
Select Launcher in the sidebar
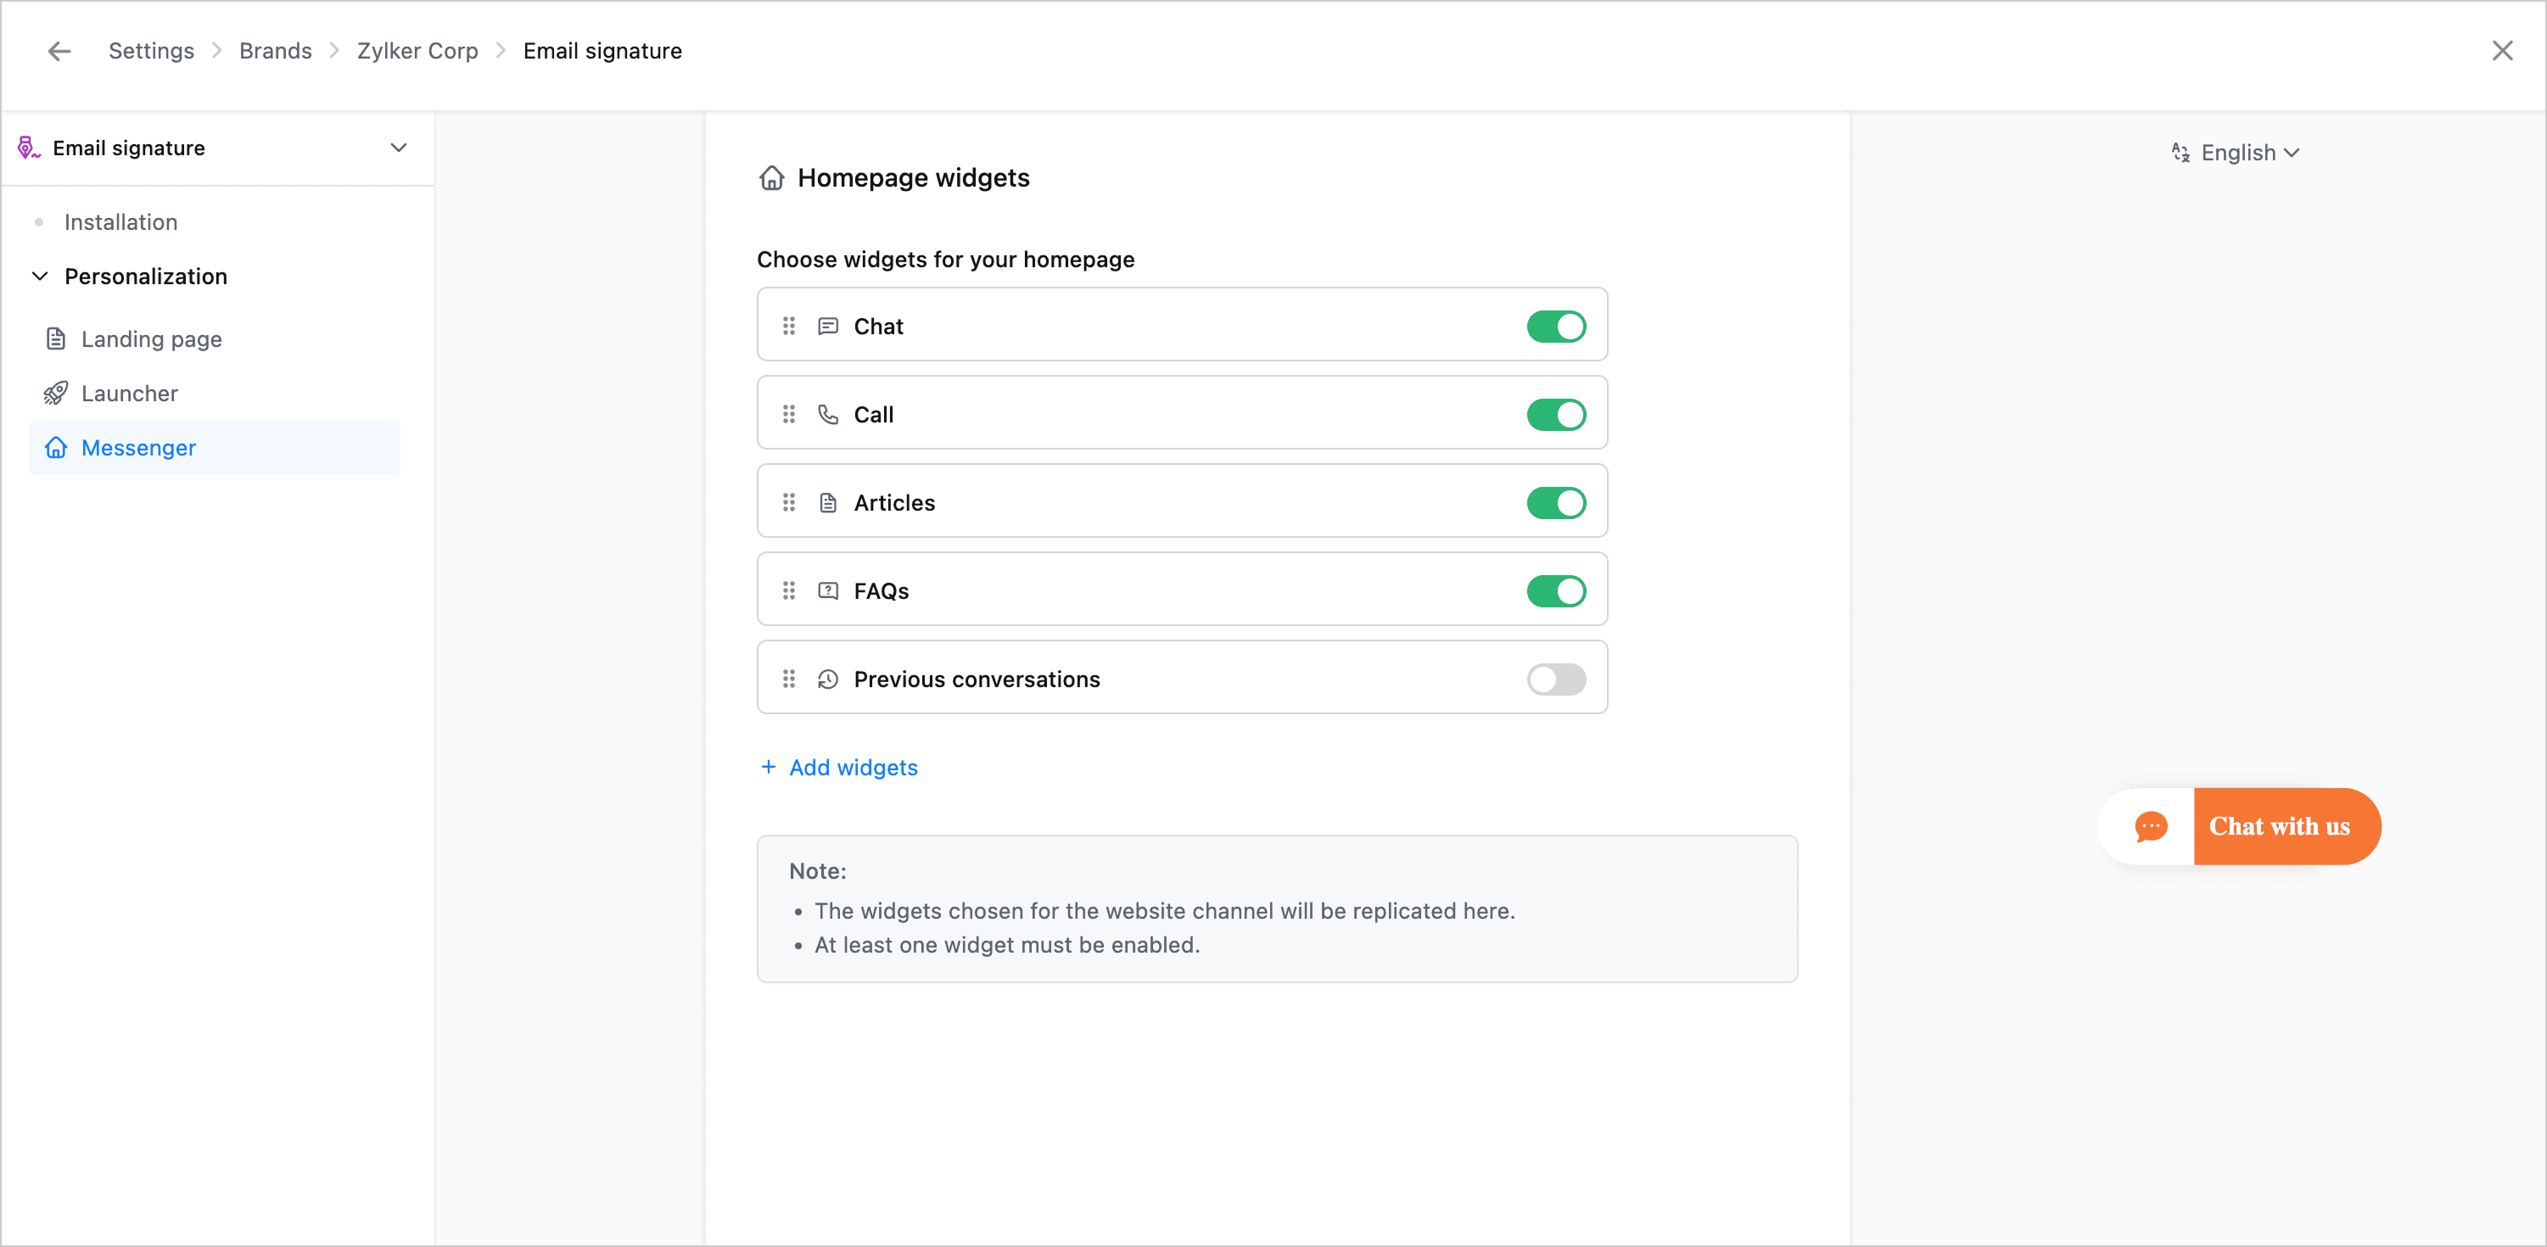[130, 394]
